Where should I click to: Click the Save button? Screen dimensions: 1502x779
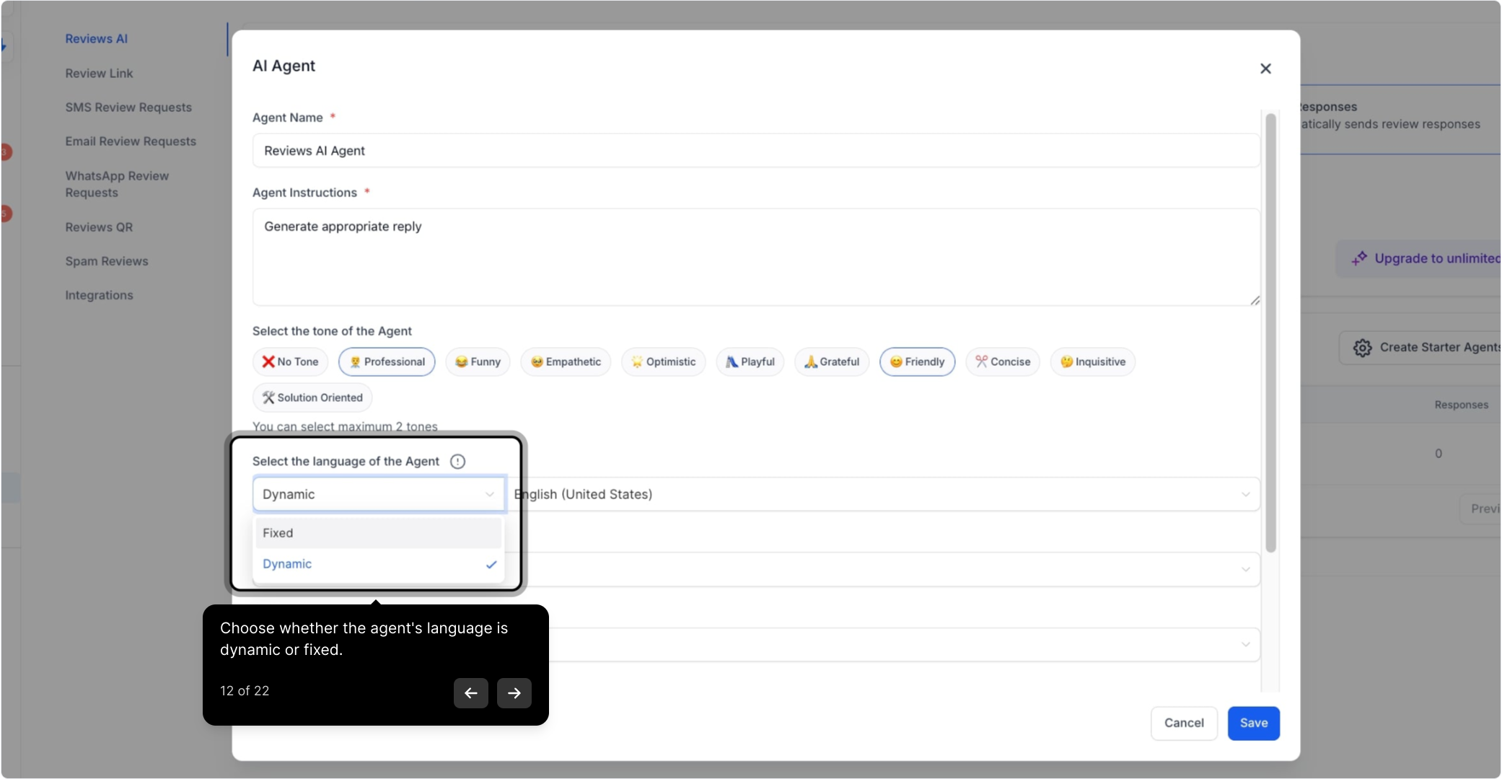point(1254,723)
